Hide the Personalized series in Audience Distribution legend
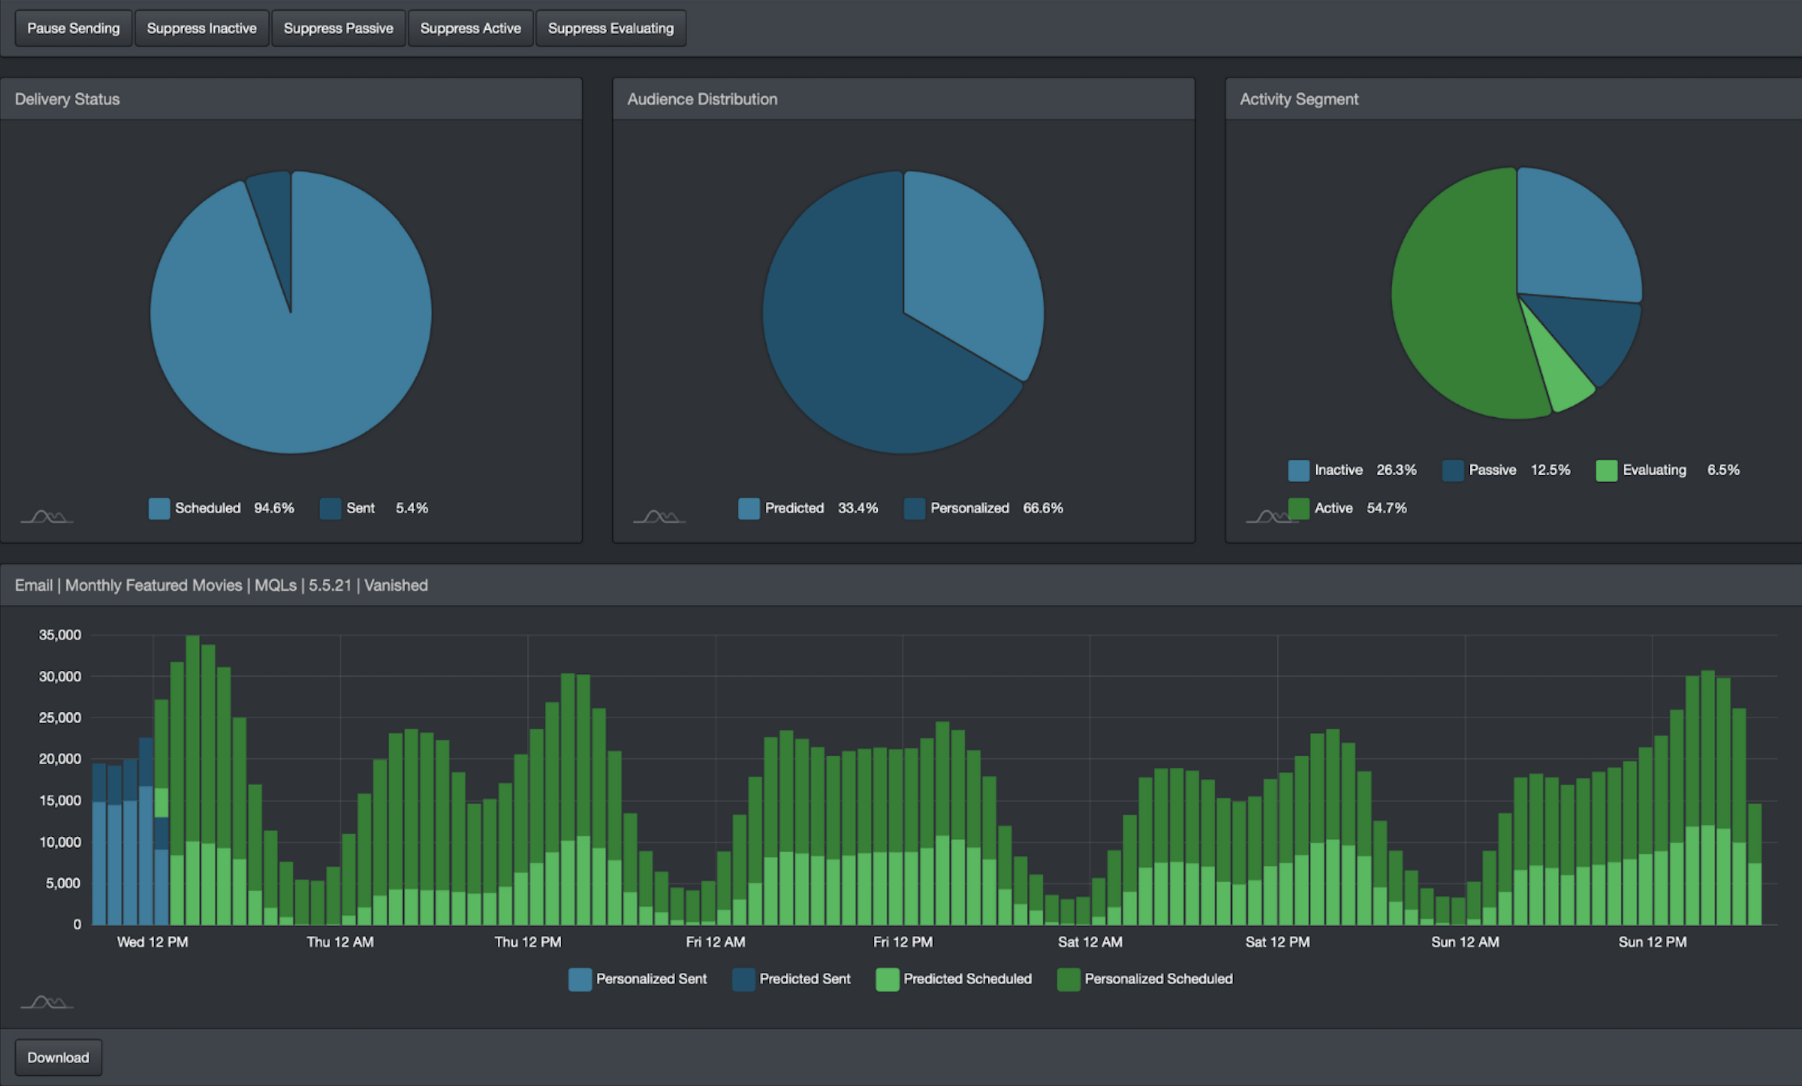Viewport: 1802px width, 1086px height. [x=968, y=508]
